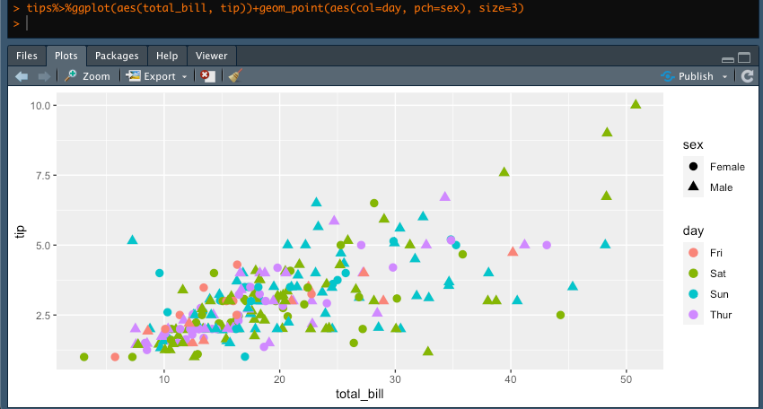Switch to the Help tab
The width and height of the screenshot is (763, 409).
(x=167, y=56)
